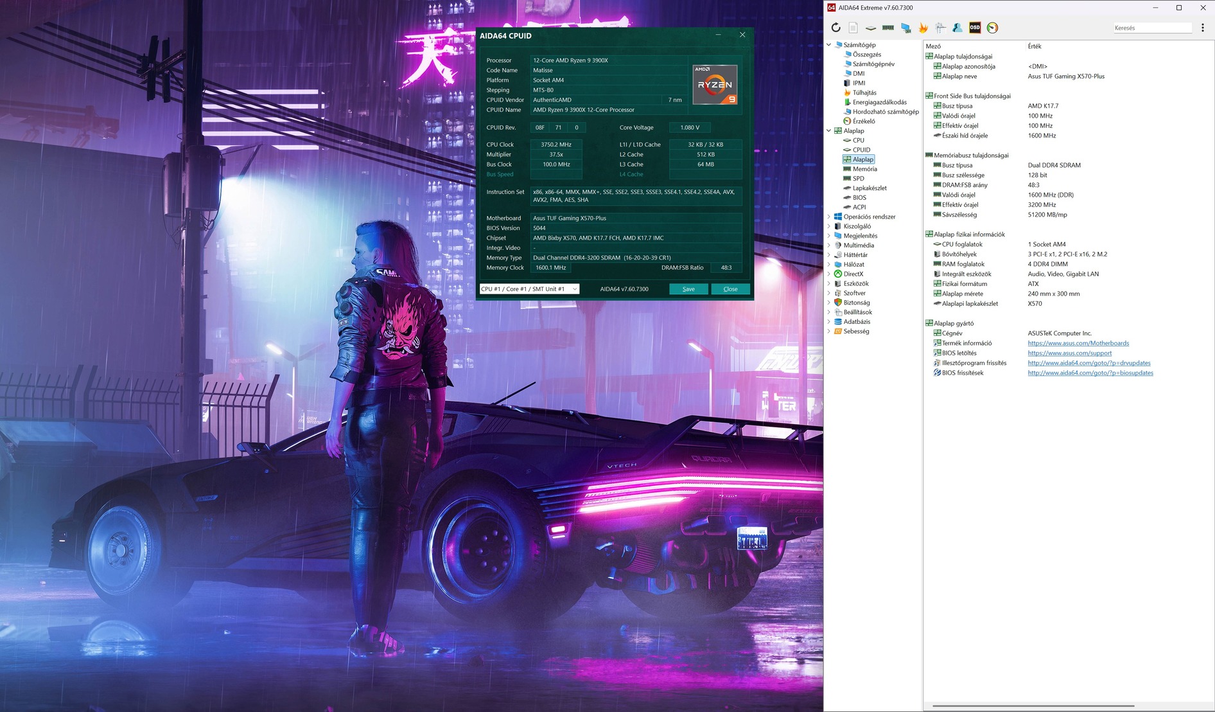1215x712 pixels.
Task: Select DMI in the tree
Action: (859, 73)
